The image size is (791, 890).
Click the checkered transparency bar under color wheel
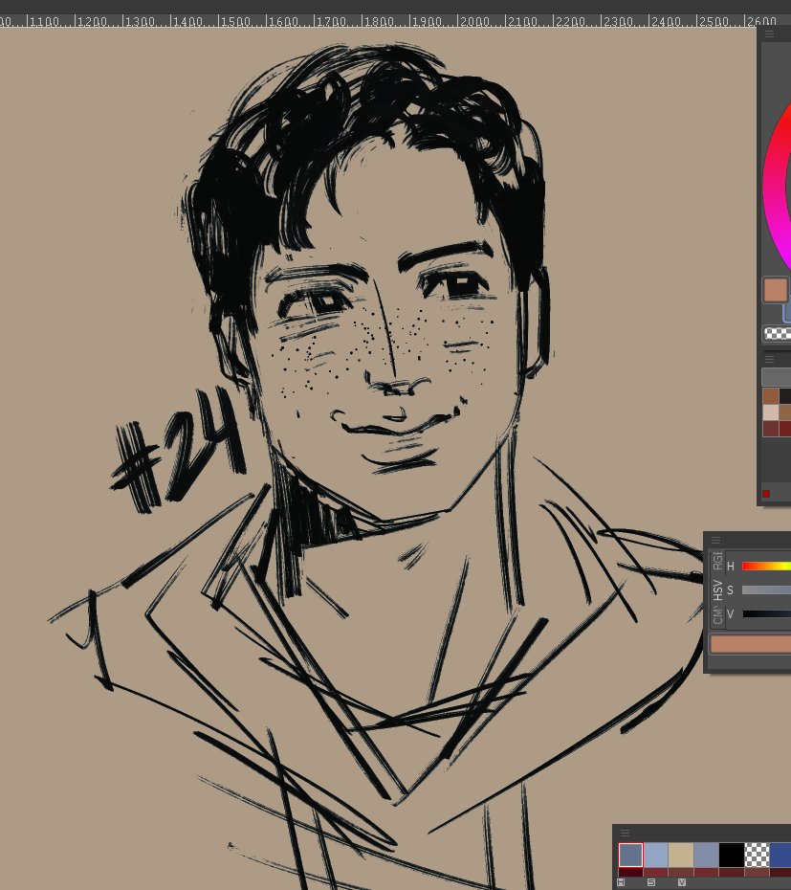(778, 334)
